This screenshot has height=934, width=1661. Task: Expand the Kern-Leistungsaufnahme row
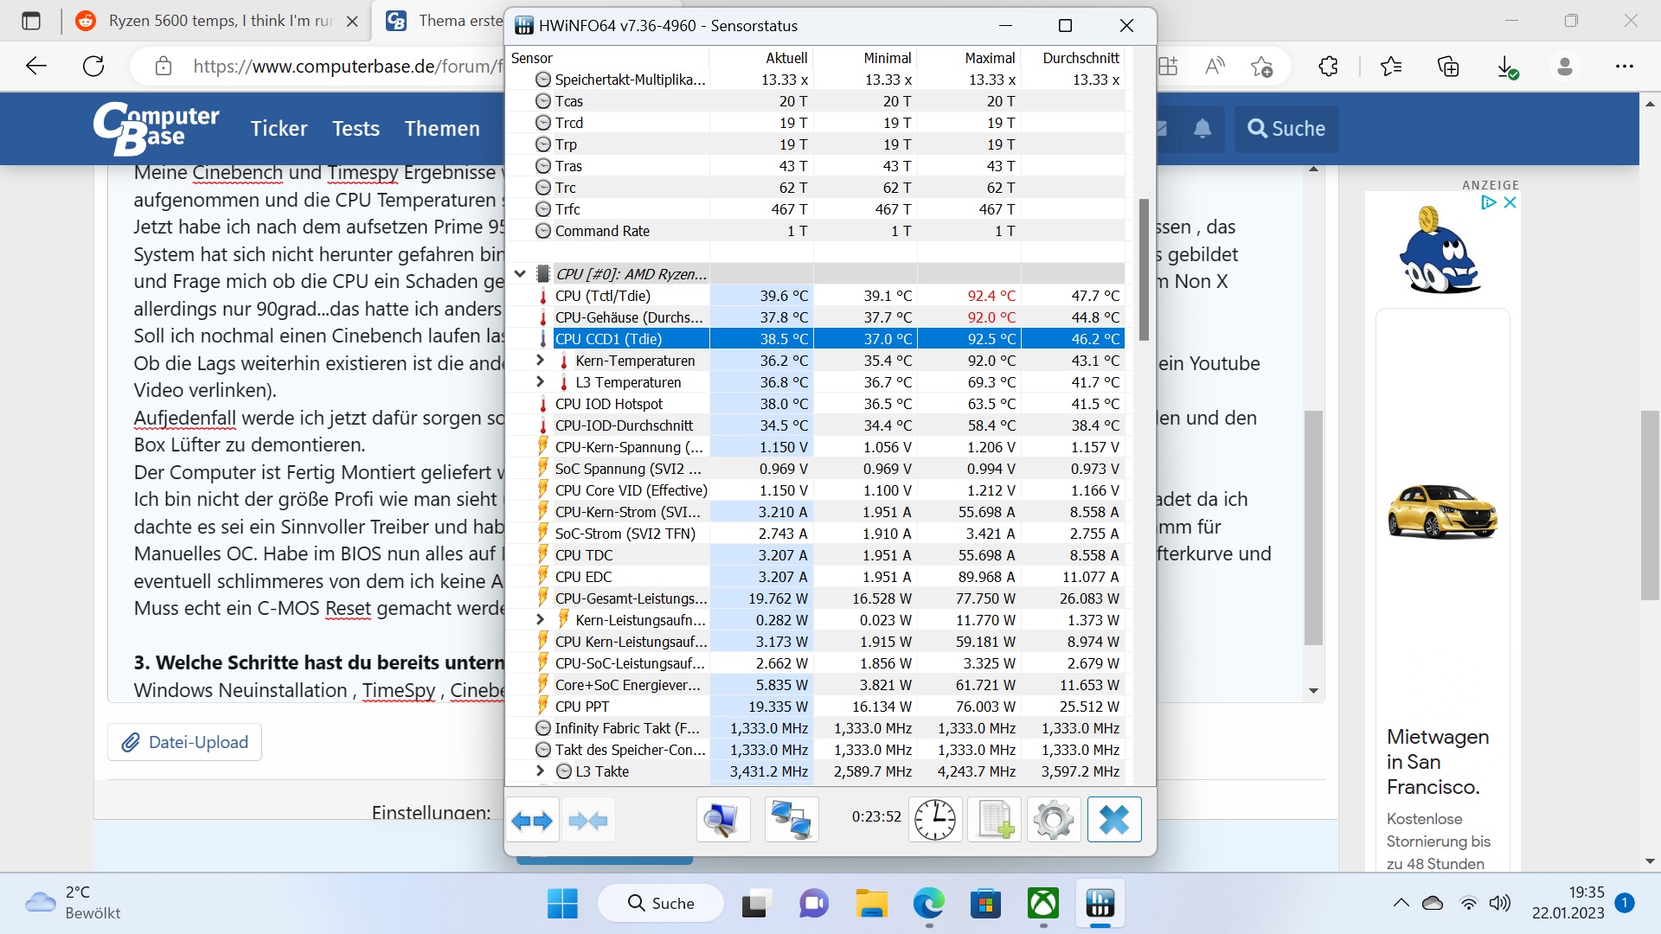tap(541, 619)
